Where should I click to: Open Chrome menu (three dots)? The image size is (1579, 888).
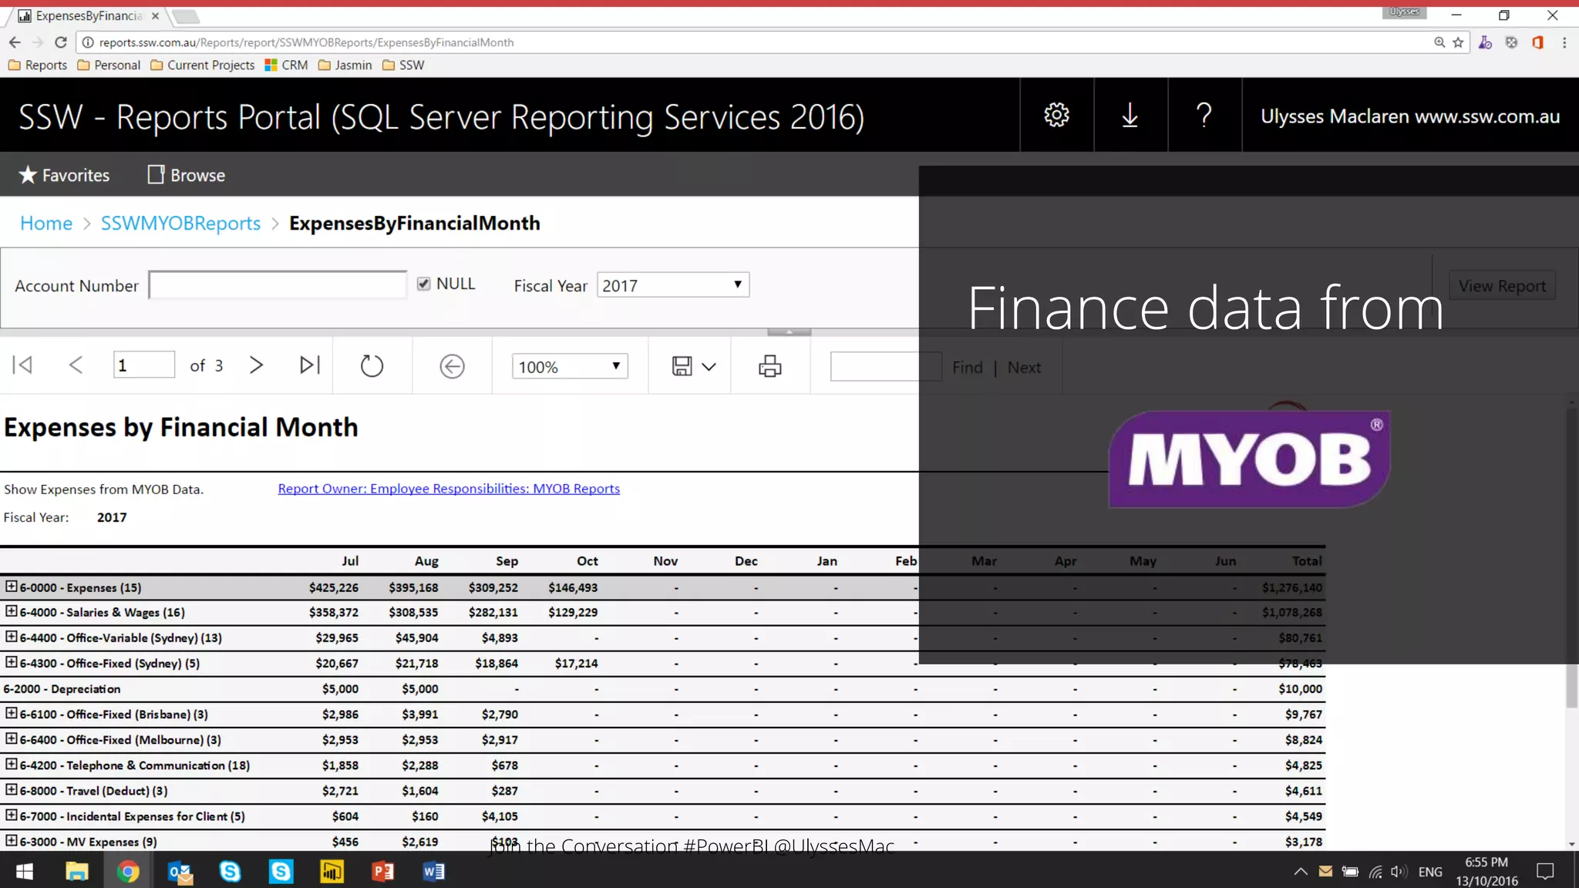[1564, 42]
